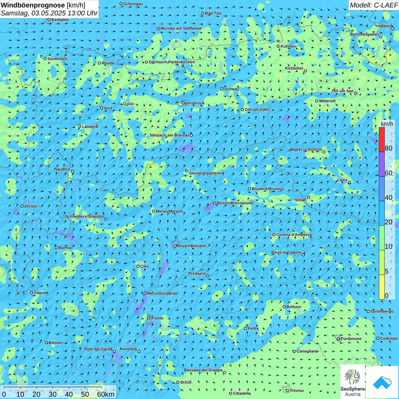This screenshot has height=399, width=399.
Task: Click the Innsbruck city marker
Action: click(x=183, y=103)
